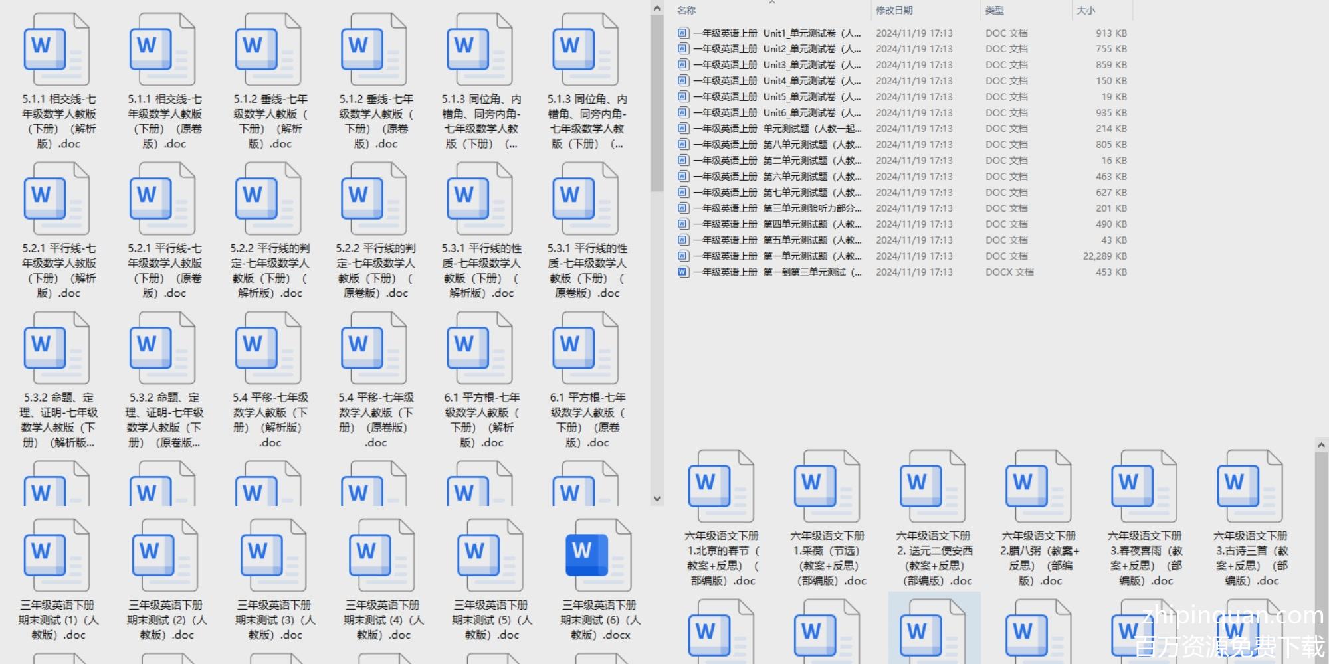Viewport: 1329px width, 664px height.
Task: Select the 第三单元测验听力部分 file row
Action: coord(902,208)
